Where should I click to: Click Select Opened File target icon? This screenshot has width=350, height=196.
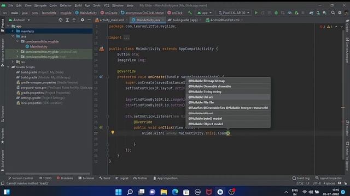(61, 20)
